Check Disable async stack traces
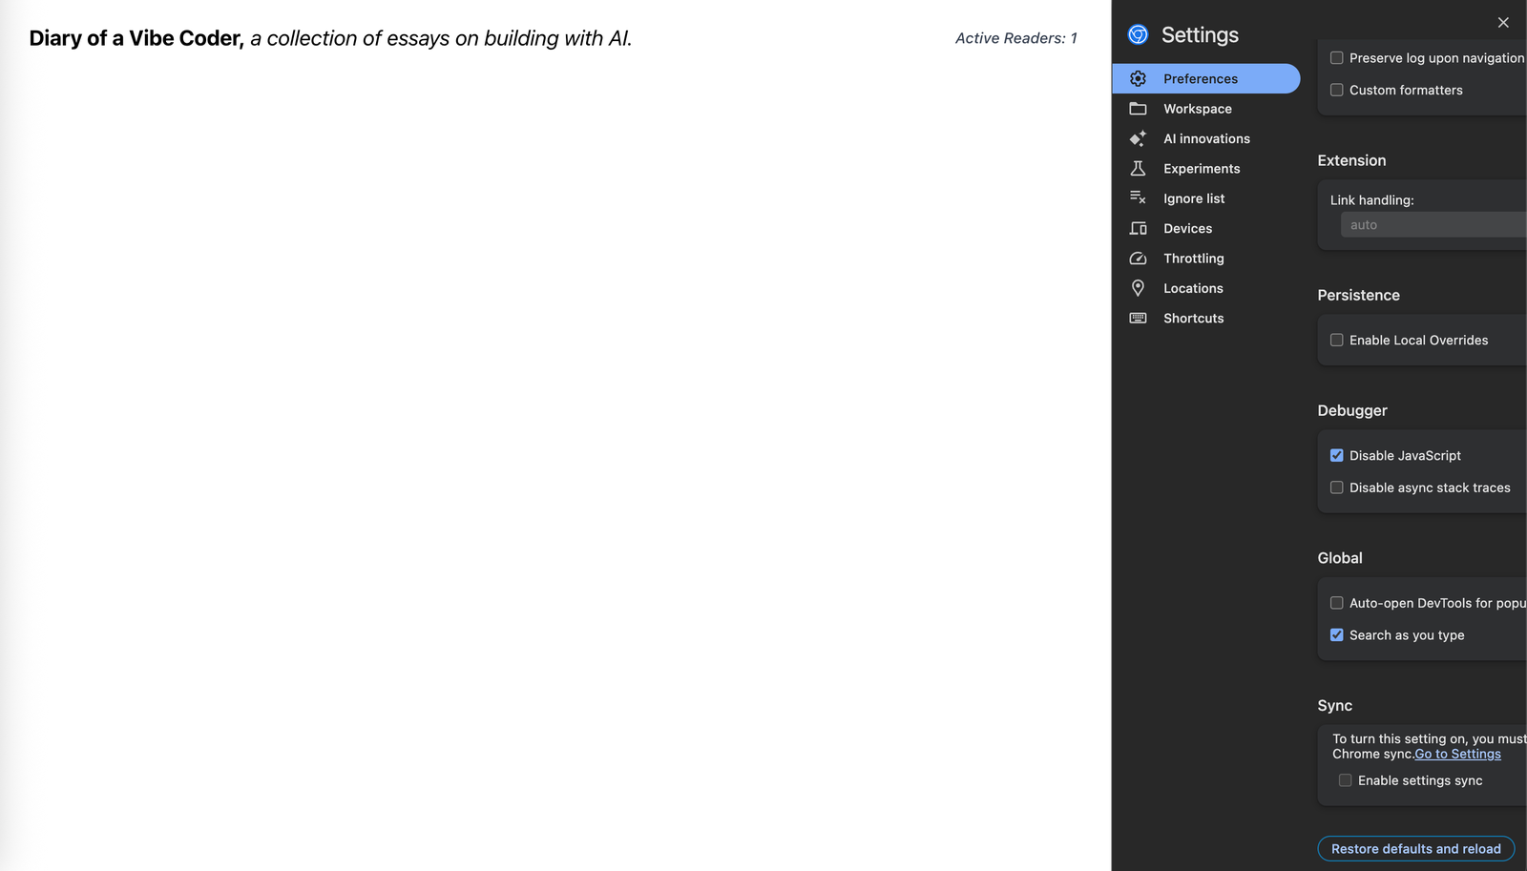The height and width of the screenshot is (871, 1527). click(1336, 487)
